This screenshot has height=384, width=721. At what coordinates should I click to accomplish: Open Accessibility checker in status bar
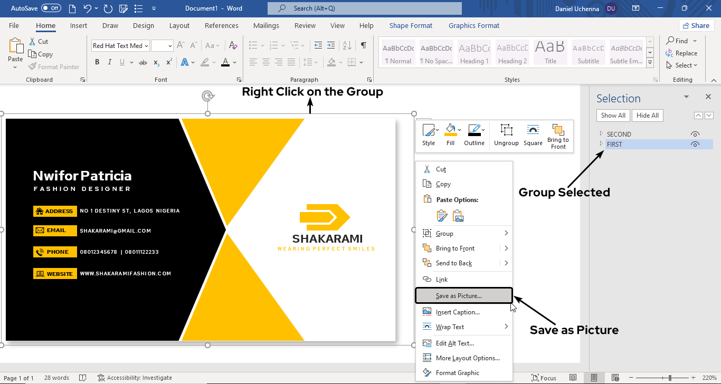[x=135, y=378]
